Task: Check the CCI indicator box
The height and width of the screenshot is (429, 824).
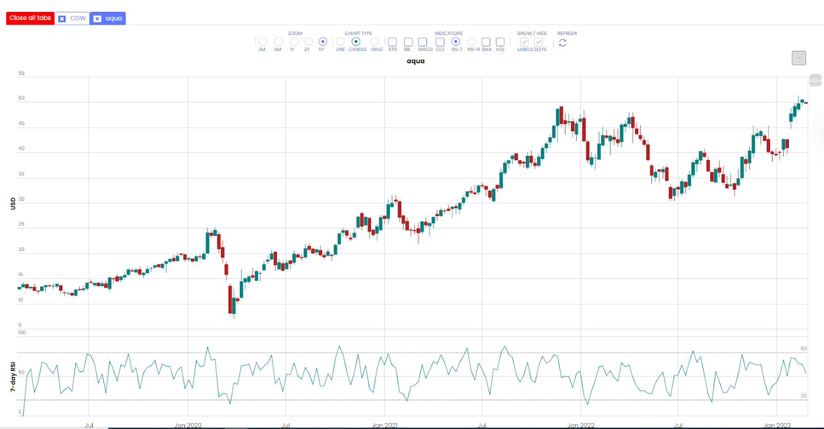Action: click(440, 42)
